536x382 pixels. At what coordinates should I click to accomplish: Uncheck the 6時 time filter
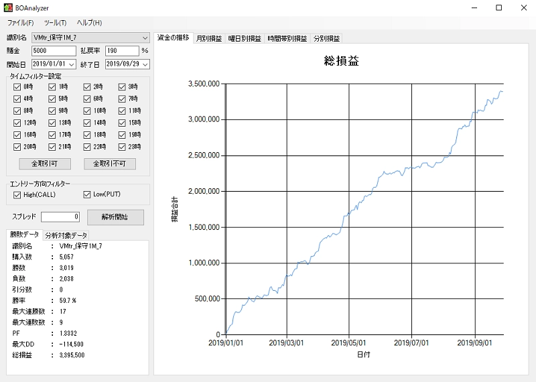[87, 99]
